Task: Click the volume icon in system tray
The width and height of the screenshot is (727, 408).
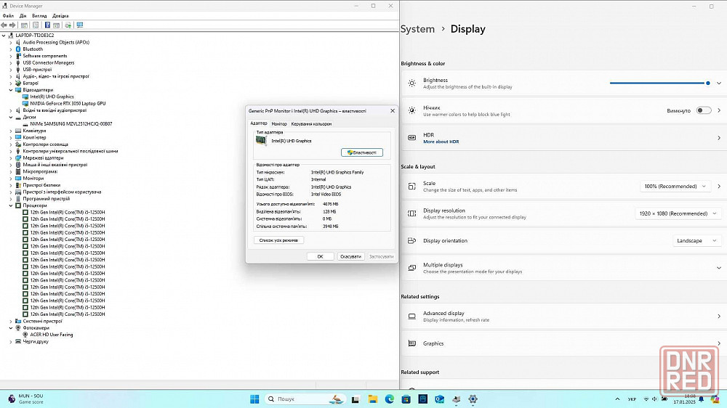Action: point(655,399)
